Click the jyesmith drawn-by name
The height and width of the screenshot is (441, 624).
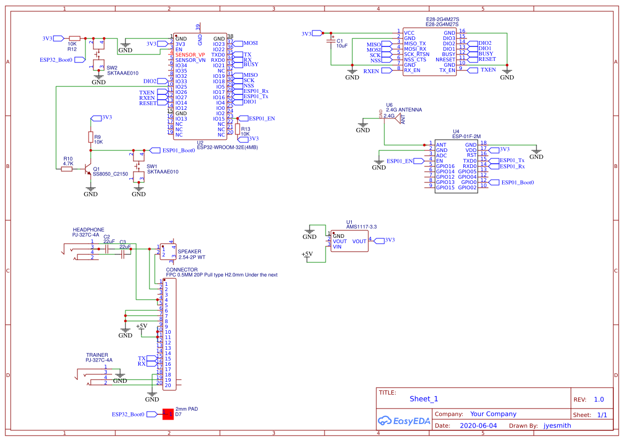point(557,426)
